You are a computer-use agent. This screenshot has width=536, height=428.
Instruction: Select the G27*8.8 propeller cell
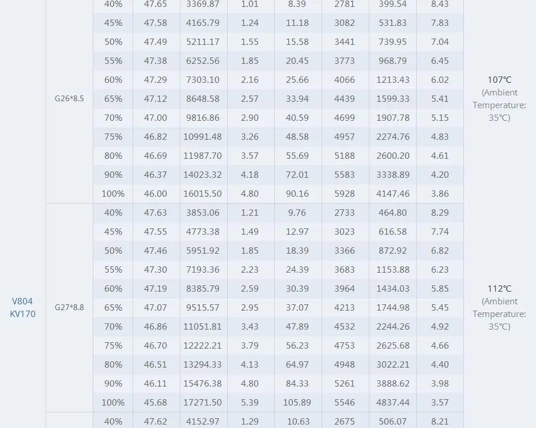[69, 307]
